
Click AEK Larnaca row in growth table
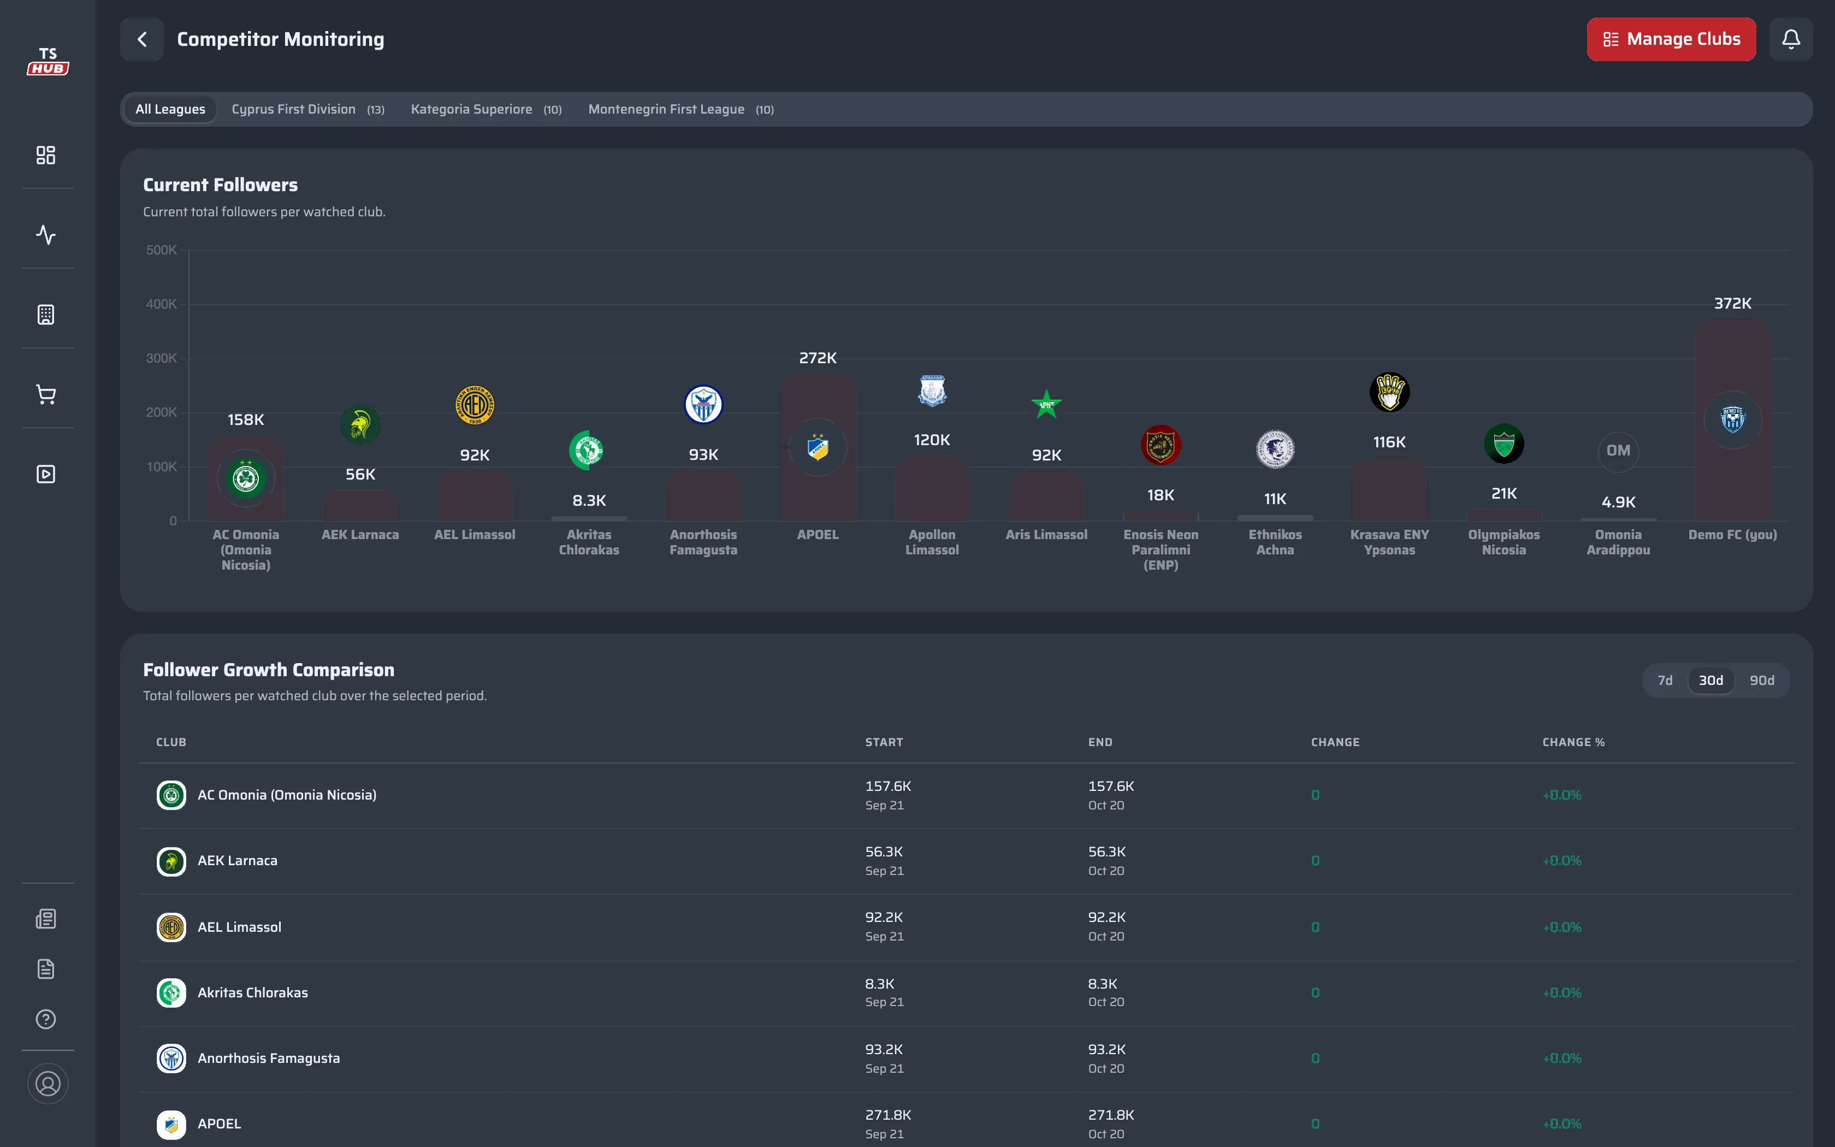[x=966, y=861]
